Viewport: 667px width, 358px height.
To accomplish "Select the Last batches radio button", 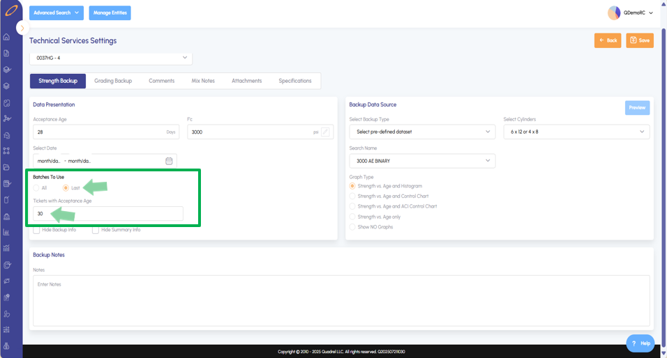I will click(x=66, y=187).
